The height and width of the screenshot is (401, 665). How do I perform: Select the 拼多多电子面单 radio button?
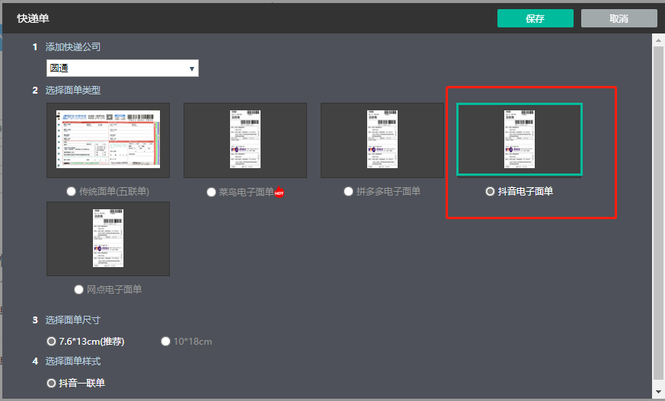[x=348, y=192]
